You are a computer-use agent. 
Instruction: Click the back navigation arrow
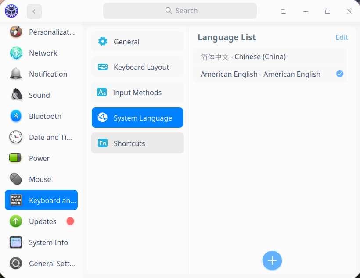[34, 11]
